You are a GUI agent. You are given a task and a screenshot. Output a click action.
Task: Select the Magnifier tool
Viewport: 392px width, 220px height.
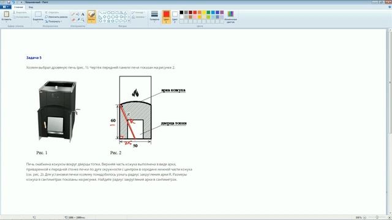coord(83,20)
